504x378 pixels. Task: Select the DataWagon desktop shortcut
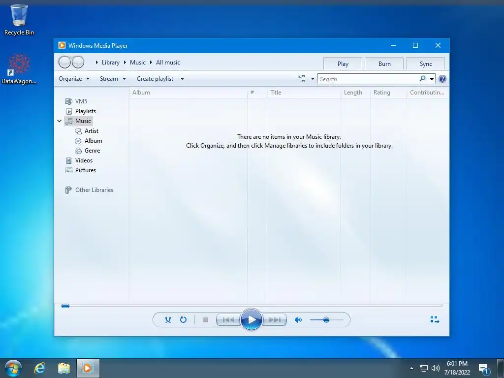pyautogui.click(x=19, y=69)
